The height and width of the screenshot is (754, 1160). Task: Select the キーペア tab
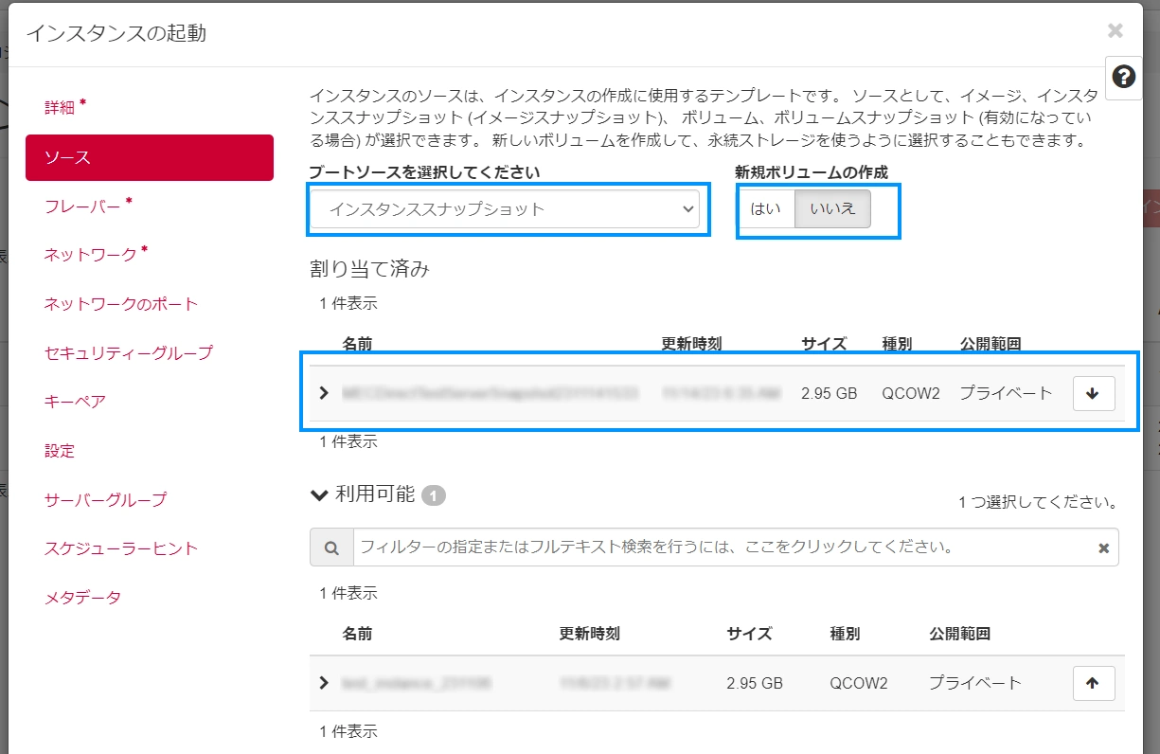tap(75, 402)
